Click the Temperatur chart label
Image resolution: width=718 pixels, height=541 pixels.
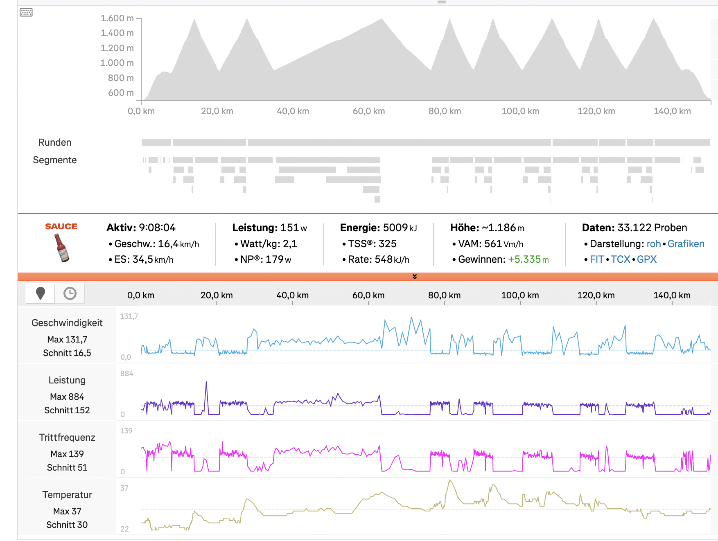67,495
